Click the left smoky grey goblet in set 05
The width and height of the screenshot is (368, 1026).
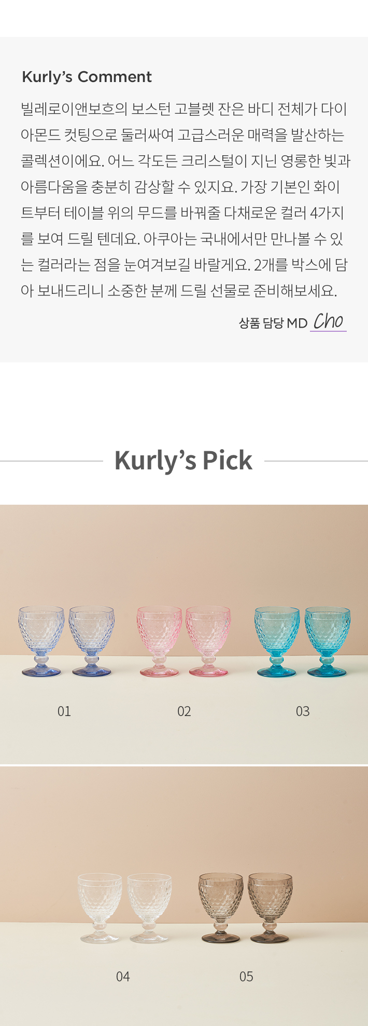coord(221,908)
